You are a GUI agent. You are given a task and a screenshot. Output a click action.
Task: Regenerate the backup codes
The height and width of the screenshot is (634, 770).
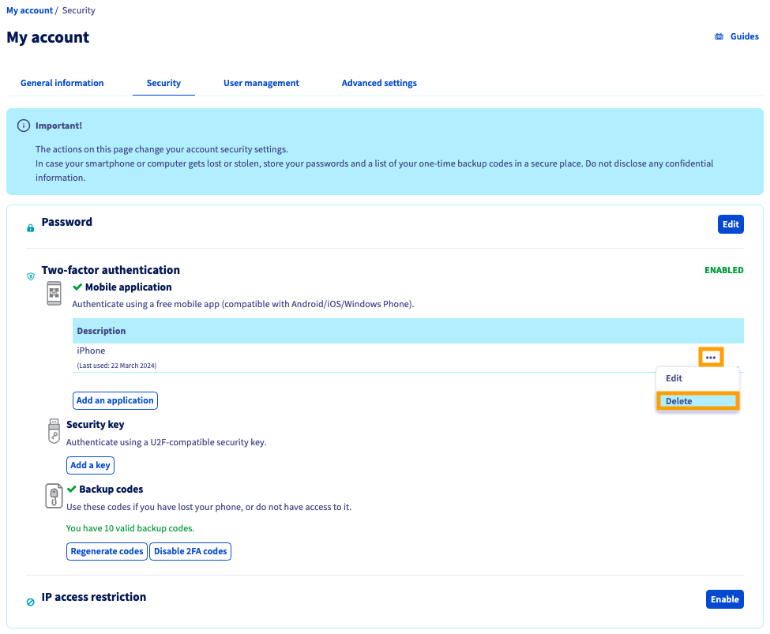click(x=107, y=551)
